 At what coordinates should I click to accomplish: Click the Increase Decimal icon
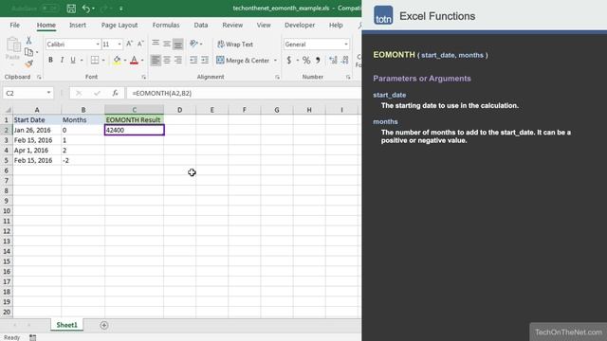coord(333,60)
